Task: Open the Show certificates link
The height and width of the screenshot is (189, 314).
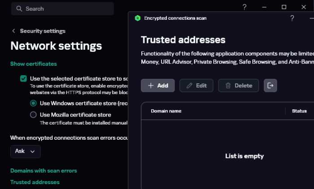Action: [x=33, y=64]
